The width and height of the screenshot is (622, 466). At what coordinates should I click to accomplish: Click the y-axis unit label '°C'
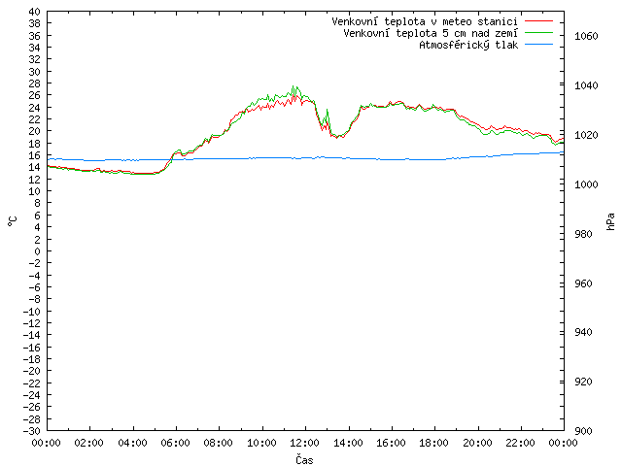tap(13, 221)
